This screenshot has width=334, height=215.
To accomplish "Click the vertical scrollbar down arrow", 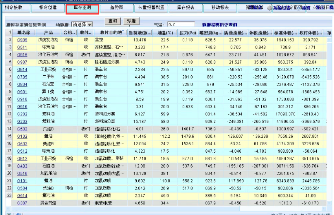I will [x=329, y=204].
